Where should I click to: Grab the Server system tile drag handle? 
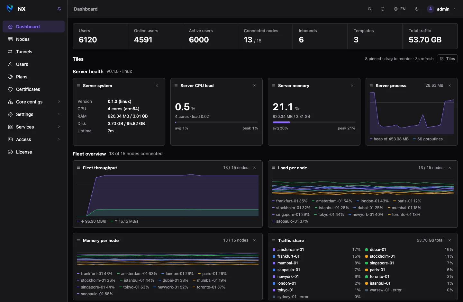click(78, 85)
